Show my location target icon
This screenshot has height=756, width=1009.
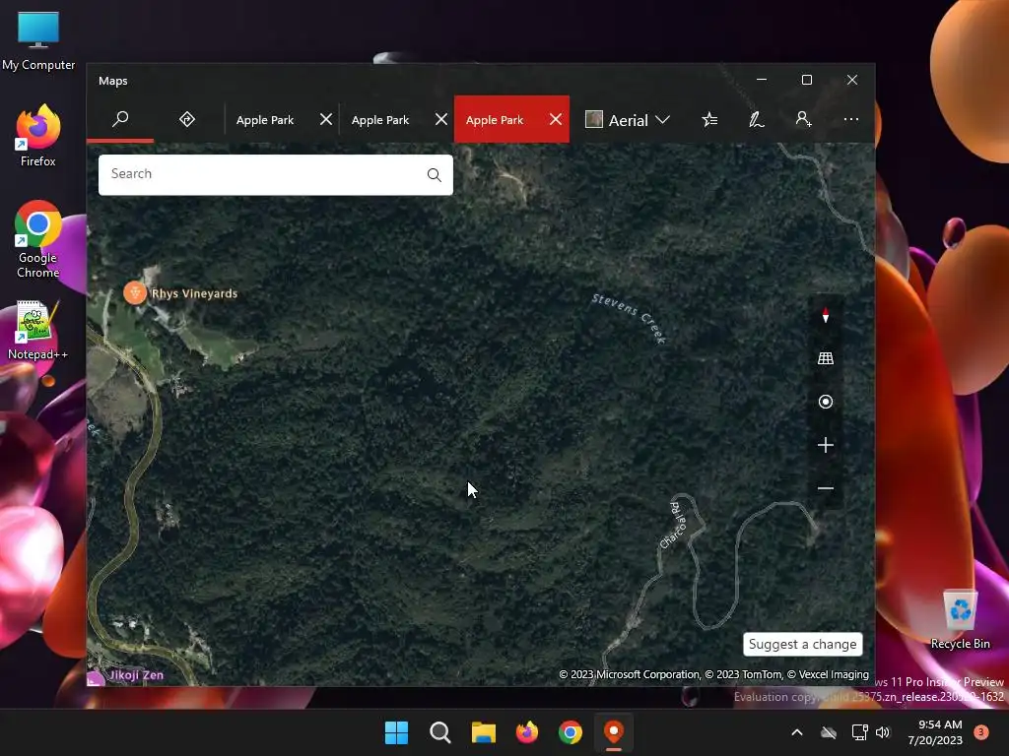tap(826, 402)
